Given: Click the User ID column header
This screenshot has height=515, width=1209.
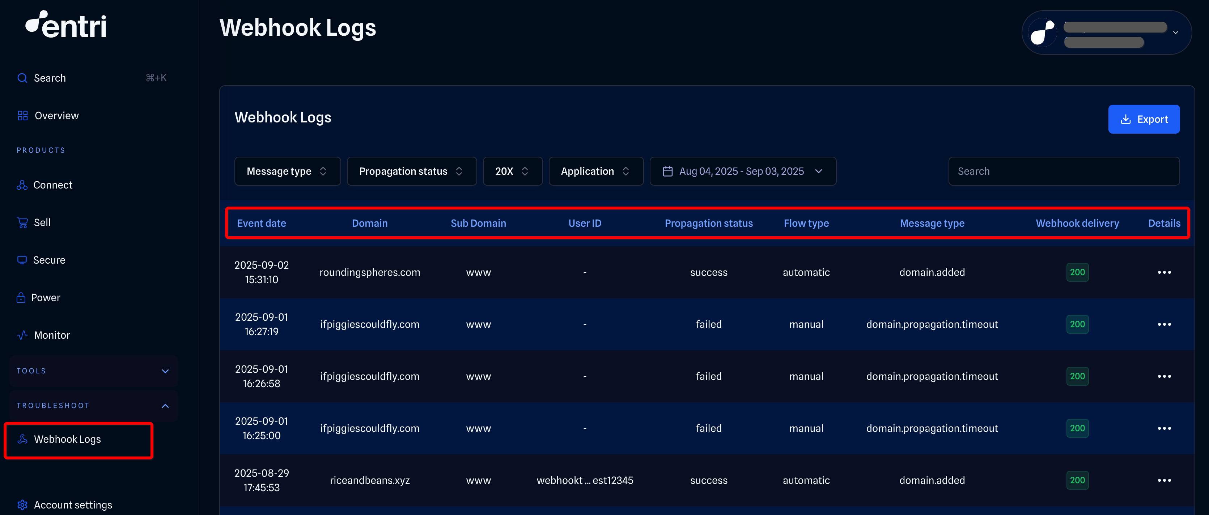Looking at the screenshot, I should coord(585,223).
